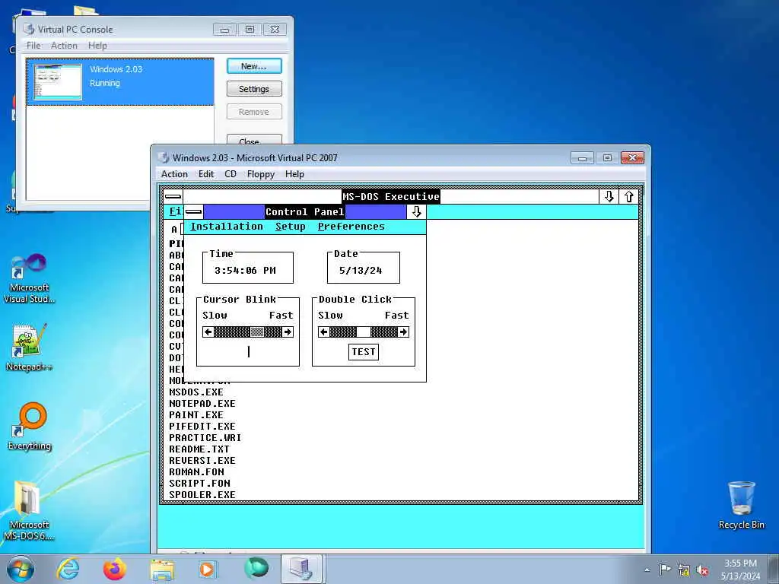779x584 pixels.
Task: Open the Installation menu in Control Panel
Action: coord(227,227)
